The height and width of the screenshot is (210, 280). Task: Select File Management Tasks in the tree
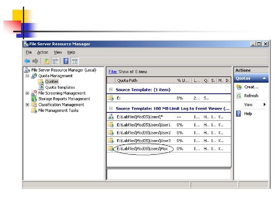click(58, 110)
